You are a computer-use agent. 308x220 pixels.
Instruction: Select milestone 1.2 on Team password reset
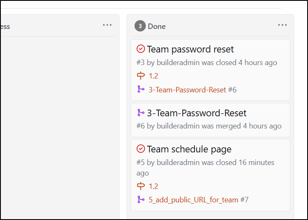[153, 76]
